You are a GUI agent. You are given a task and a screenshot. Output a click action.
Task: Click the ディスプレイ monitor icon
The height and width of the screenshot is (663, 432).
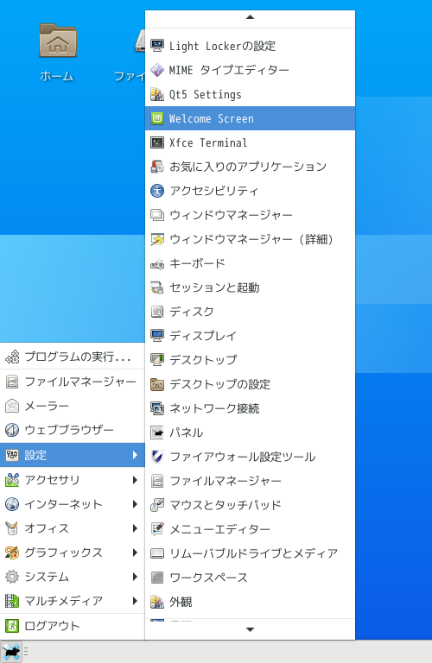pyautogui.click(x=157, y=336)
